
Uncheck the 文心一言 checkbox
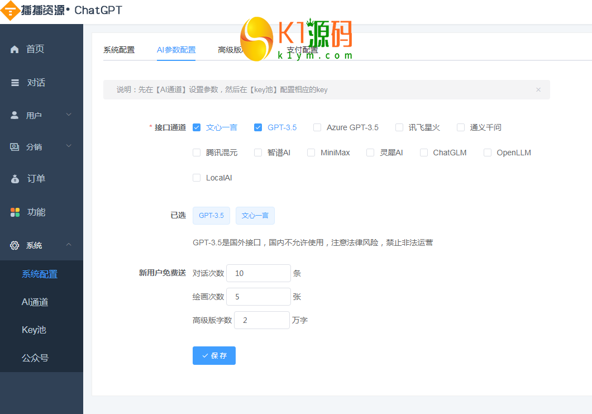197,127
